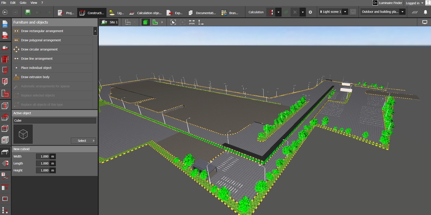Click the DWG import icon in sidebar
The image size is (431, 215).
point(5,24)
